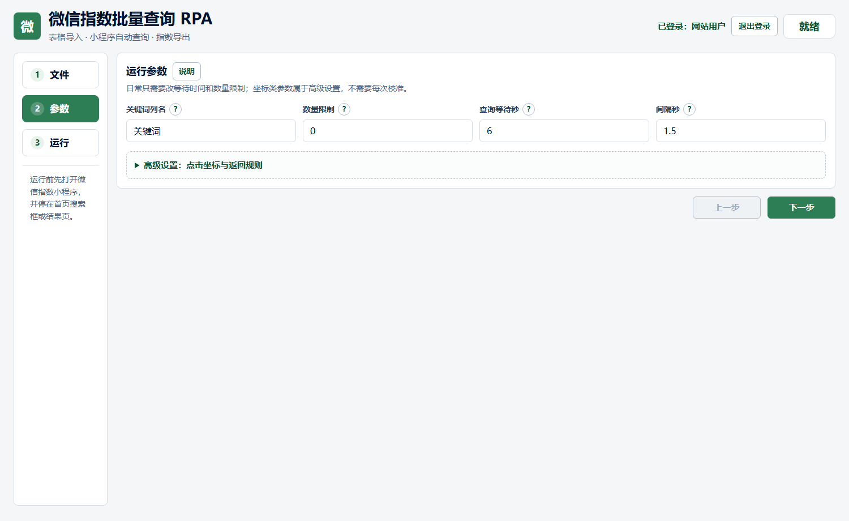Focus the 间隔秒 input field
This screenshot has height=521, width=849.
click(741, 131)
